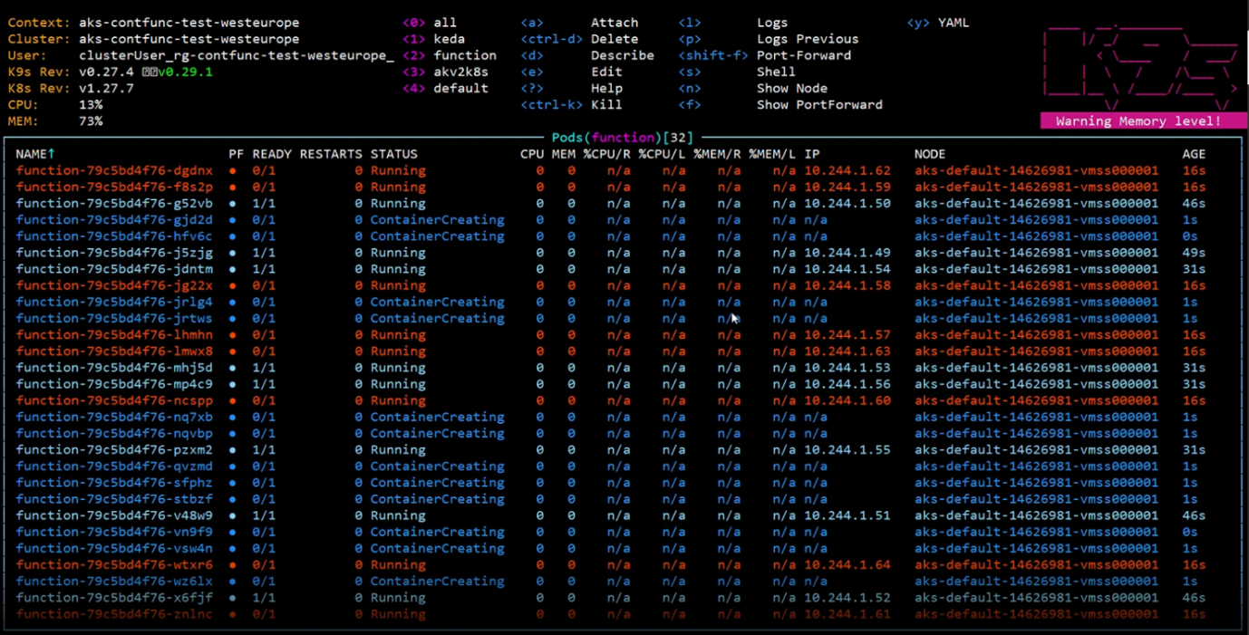Click PF dot for pod function-79c5bd4f76-dgdnx
Screen dimensions: 1249x635
[x=233, y=170]
